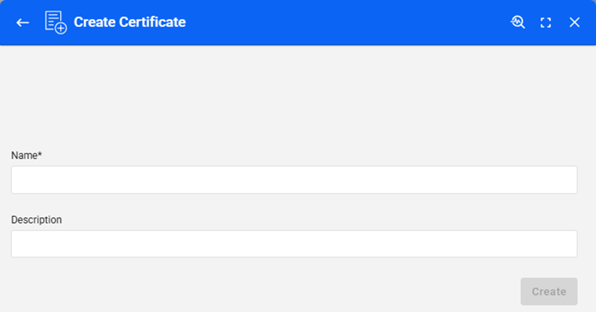Click the page-with-plus icon beside the title
This screenshot has height=312, width=596.
tap(55, 23)
